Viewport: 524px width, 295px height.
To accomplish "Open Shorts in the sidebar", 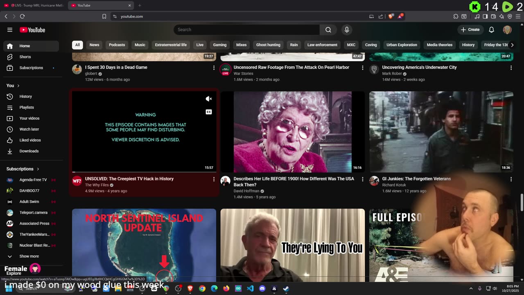I will pyautogui.click(x=31, y=57).
